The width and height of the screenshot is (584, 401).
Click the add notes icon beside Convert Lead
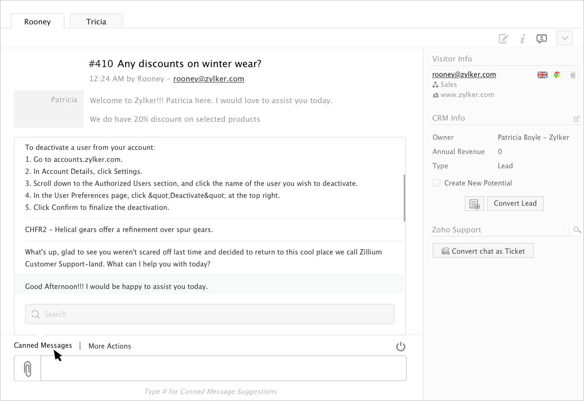[x=475, y=203]
